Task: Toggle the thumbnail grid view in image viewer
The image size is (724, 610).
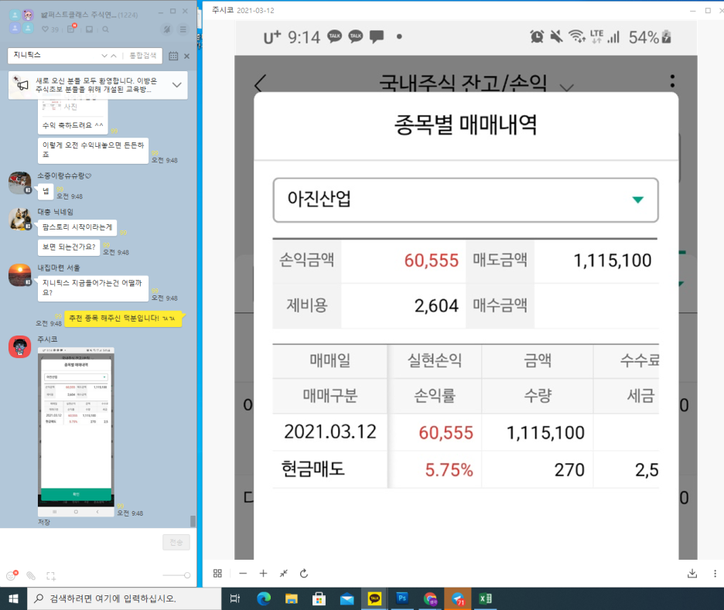Action: pos(217,573)
